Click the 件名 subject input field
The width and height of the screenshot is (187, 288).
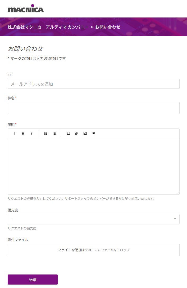pos(93,108)
